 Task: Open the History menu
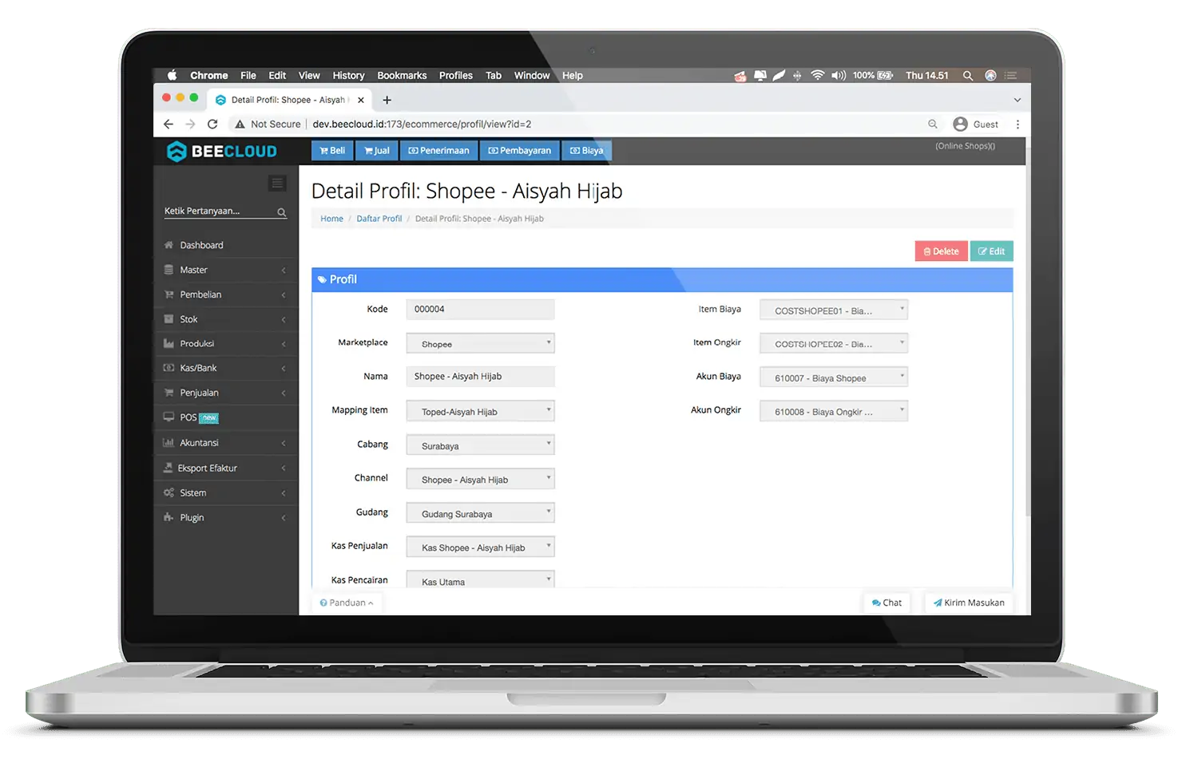pos(348,75)
